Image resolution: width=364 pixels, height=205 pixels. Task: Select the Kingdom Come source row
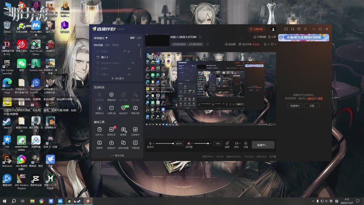point(117,63)
